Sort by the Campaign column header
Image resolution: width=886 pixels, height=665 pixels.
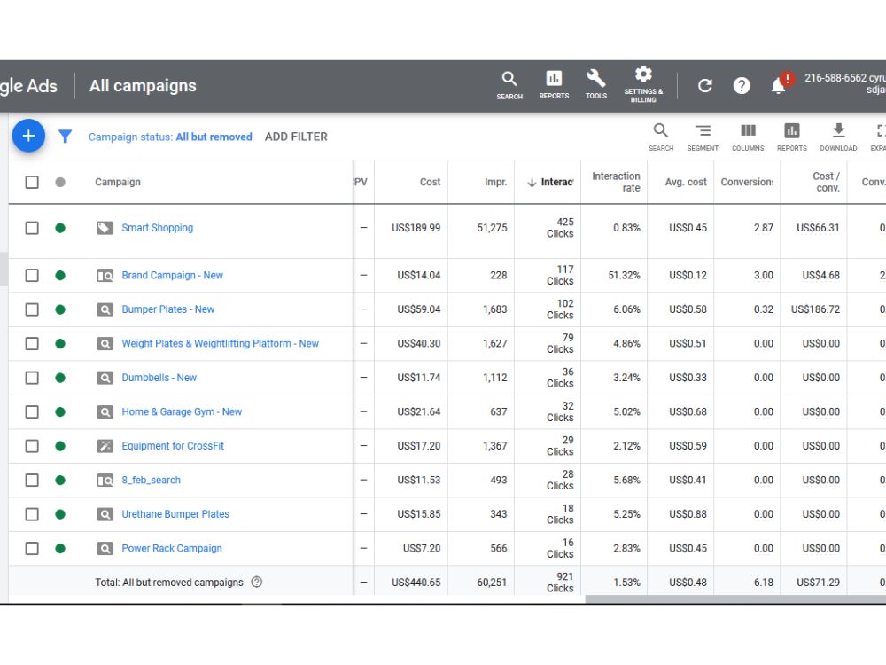pos(118,182)
